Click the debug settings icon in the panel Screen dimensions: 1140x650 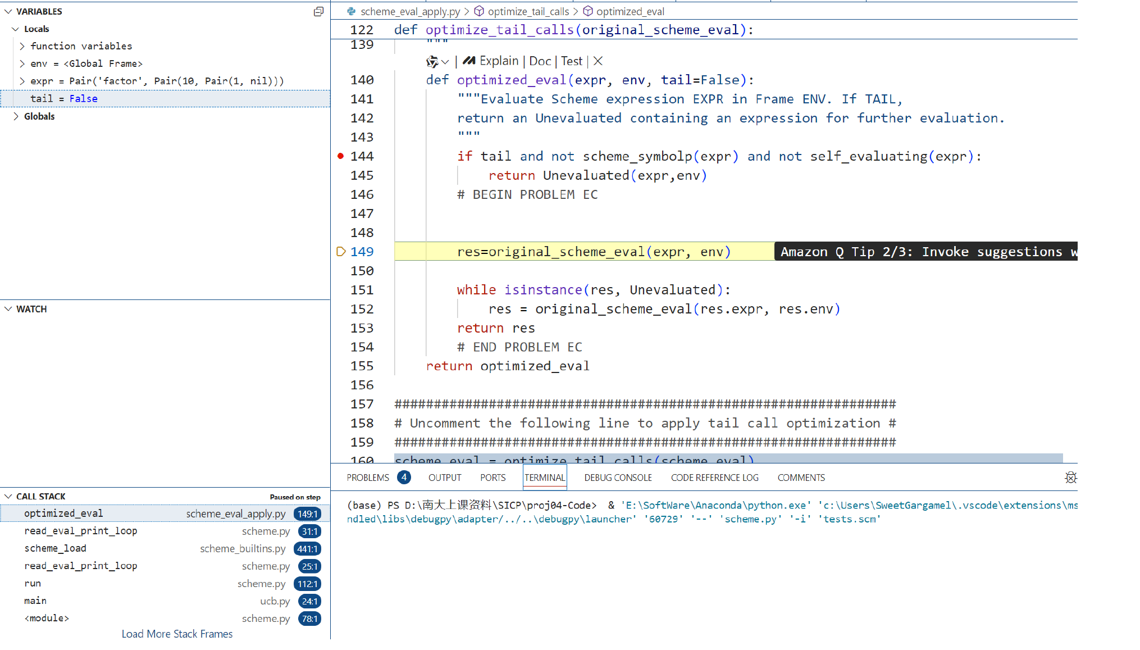pyautogui.click(x=1070, y=478)
